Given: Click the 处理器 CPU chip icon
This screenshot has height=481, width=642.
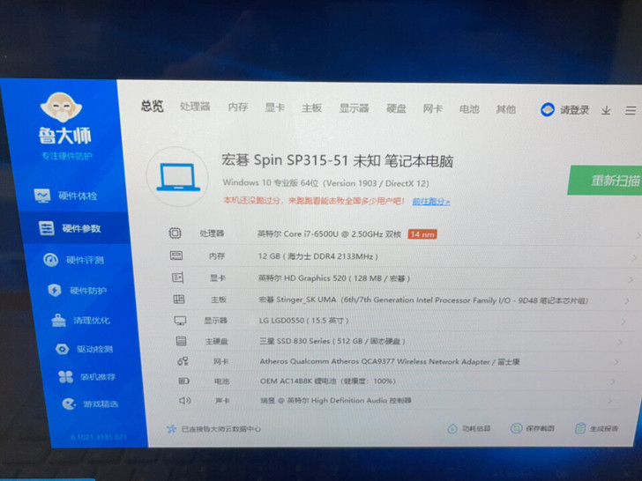Looking at the screenshot, I should pyautogui.click(x=175, y=233).
